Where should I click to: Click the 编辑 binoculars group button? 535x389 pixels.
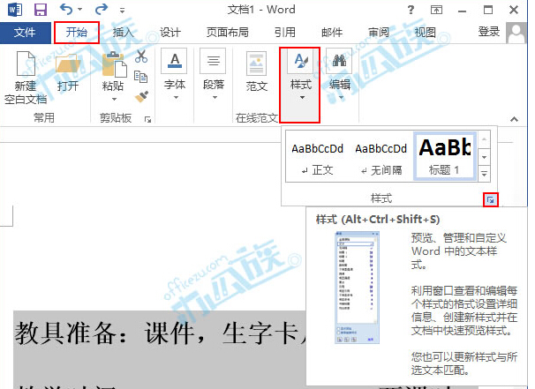click(340, 75)
